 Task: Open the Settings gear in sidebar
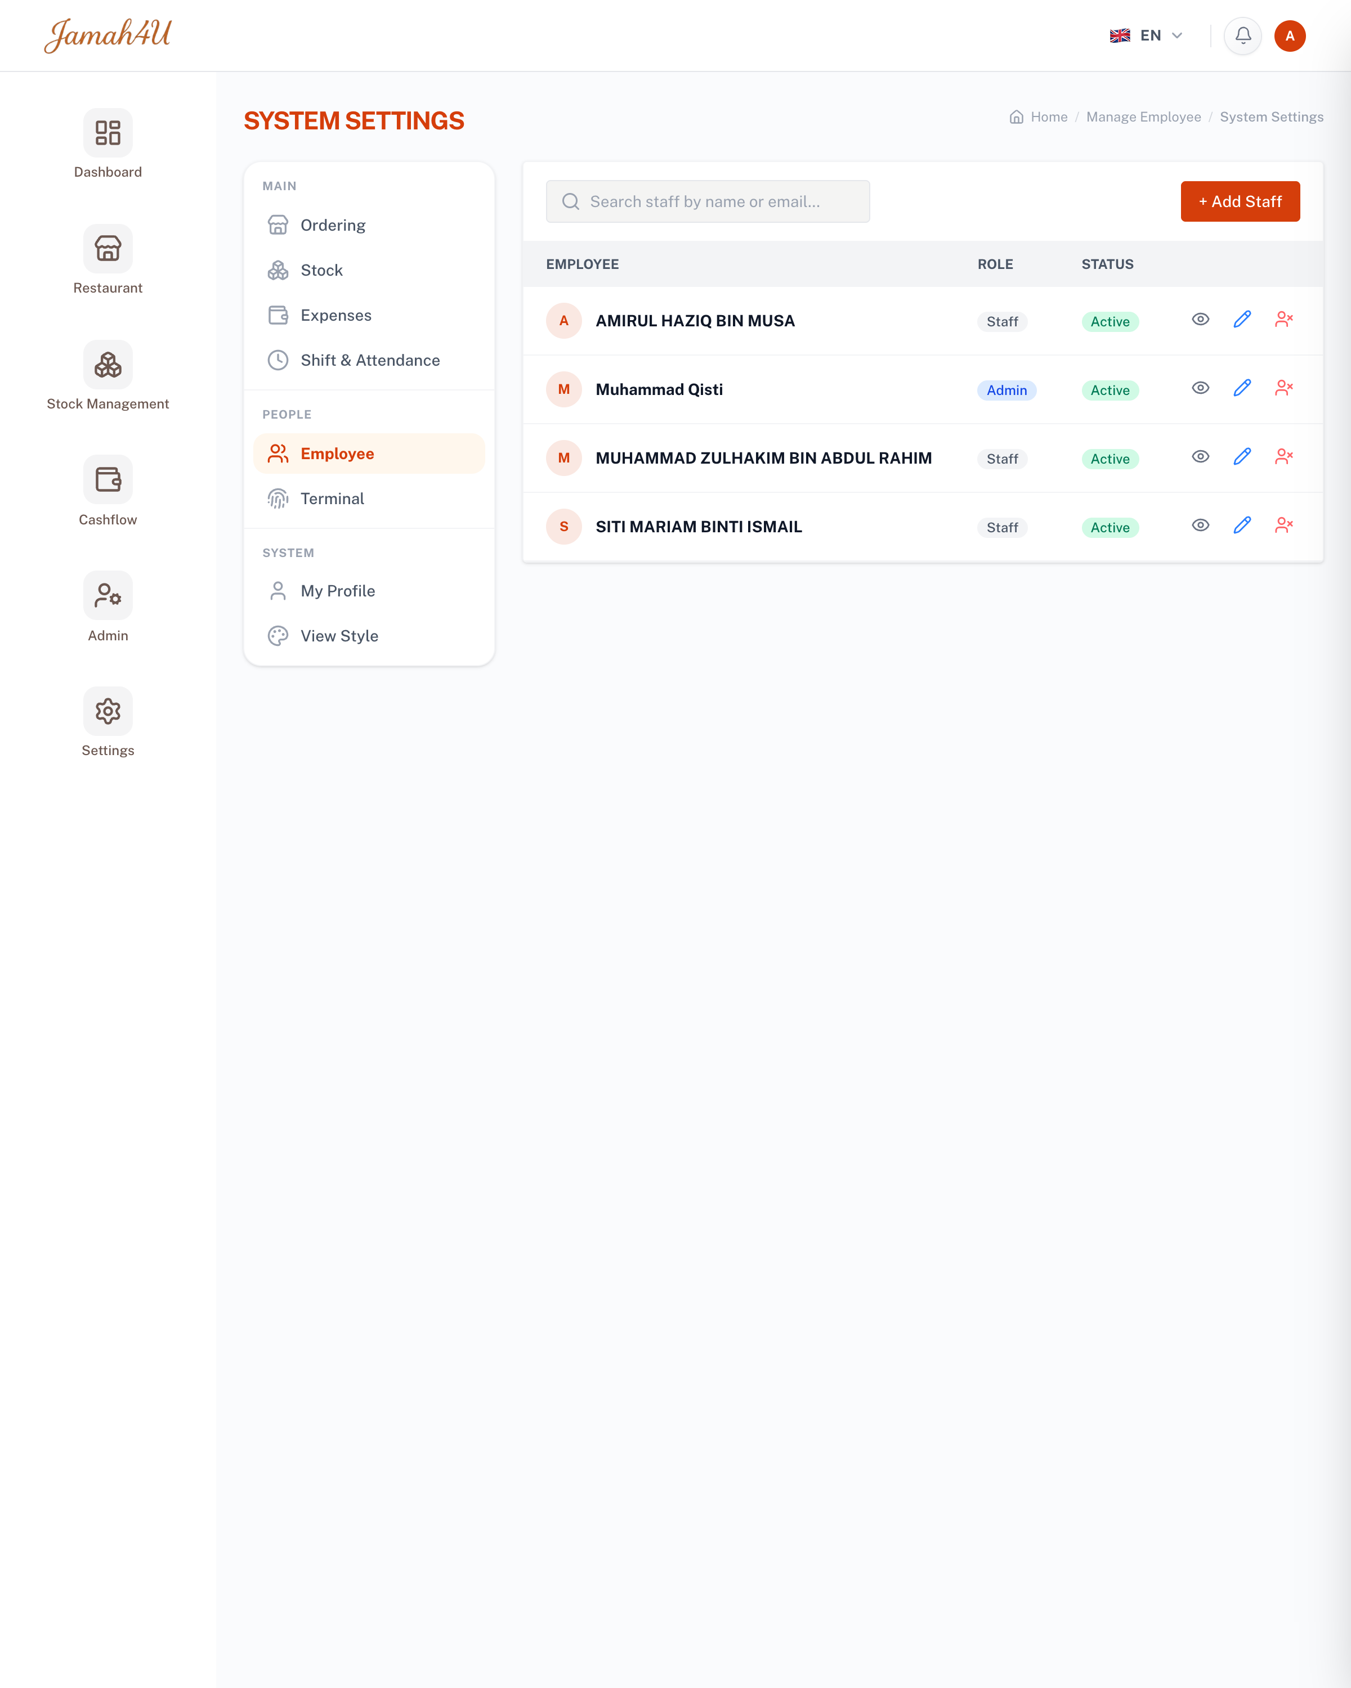108,711
